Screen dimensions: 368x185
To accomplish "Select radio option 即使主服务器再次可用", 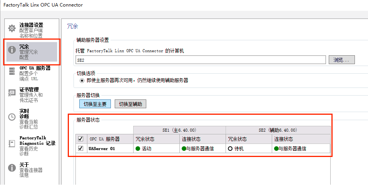I will [82, 81].
